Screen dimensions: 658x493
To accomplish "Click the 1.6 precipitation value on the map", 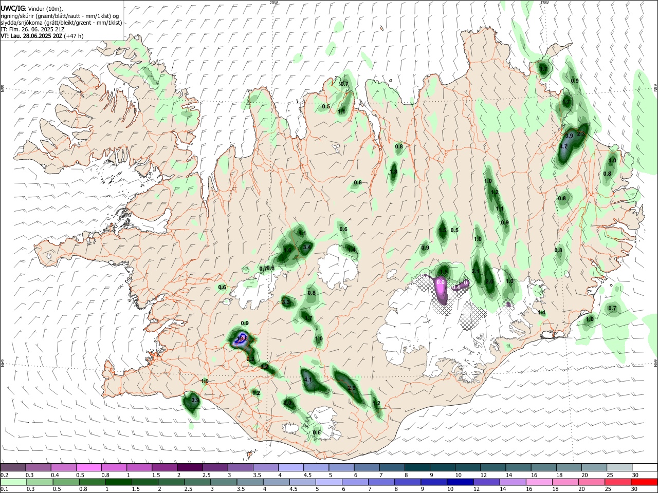I will 287,251.
